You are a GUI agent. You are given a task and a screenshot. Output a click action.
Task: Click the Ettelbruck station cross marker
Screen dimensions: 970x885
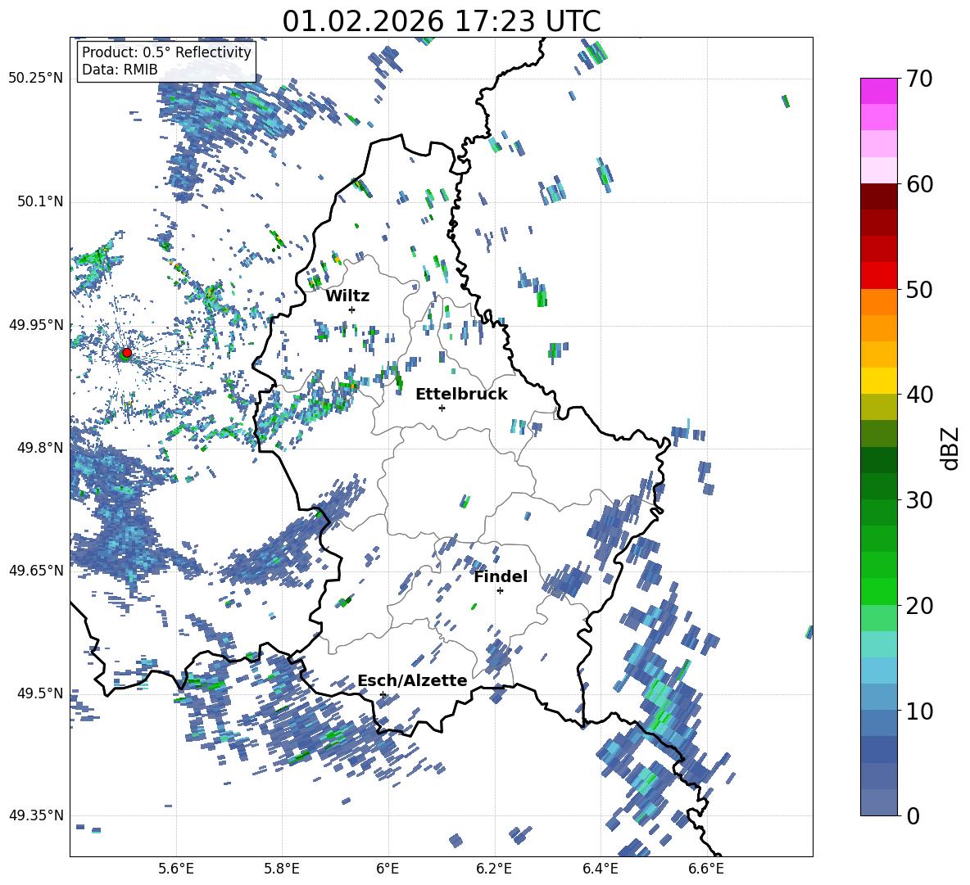tap(442, 408)
